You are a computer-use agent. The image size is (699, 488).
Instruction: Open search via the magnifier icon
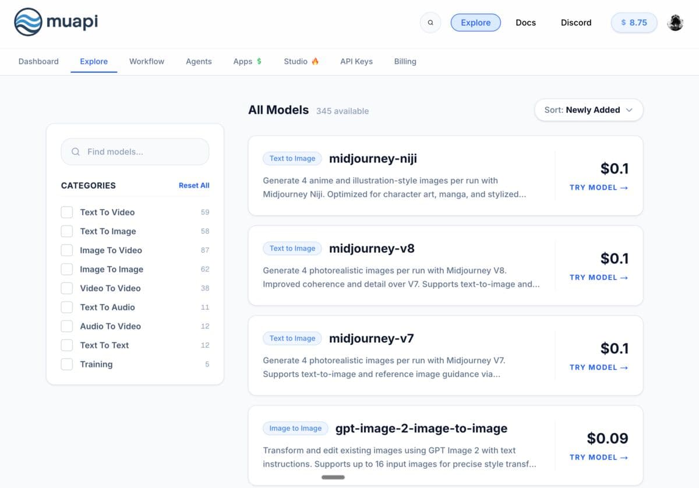430,23
